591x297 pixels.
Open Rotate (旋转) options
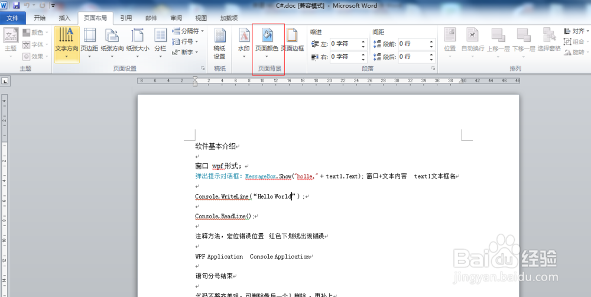point(576,52)
